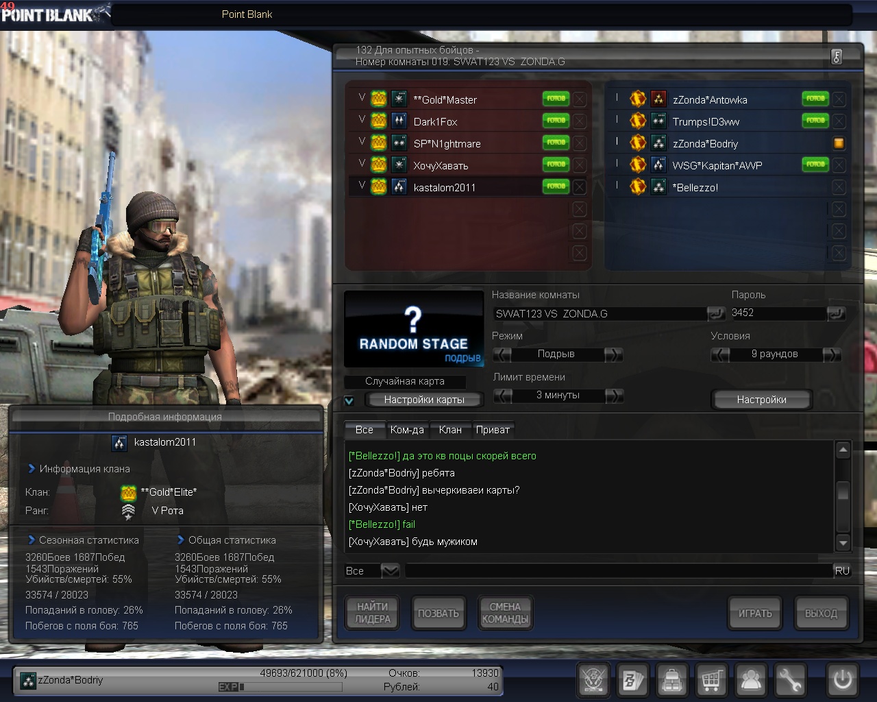Toggle ready status for kastalom2011
The image size is (877, 702).
556,187
